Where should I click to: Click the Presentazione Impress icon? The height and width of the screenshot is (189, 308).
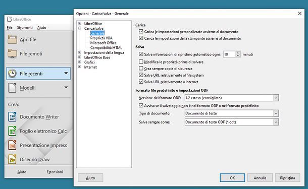tap(12, 145)
